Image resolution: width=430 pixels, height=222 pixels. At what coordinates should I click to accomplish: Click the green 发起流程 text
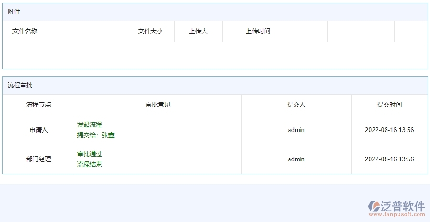[90, 125]
